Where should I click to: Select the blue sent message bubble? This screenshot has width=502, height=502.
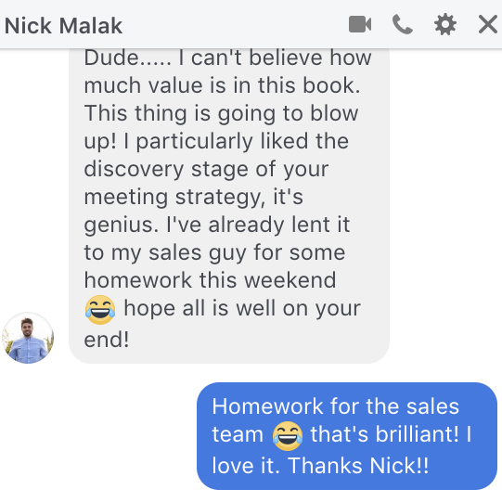click(x=347, y=436)
